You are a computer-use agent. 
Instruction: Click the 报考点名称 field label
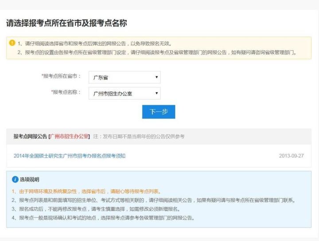(x=66, y=92)
